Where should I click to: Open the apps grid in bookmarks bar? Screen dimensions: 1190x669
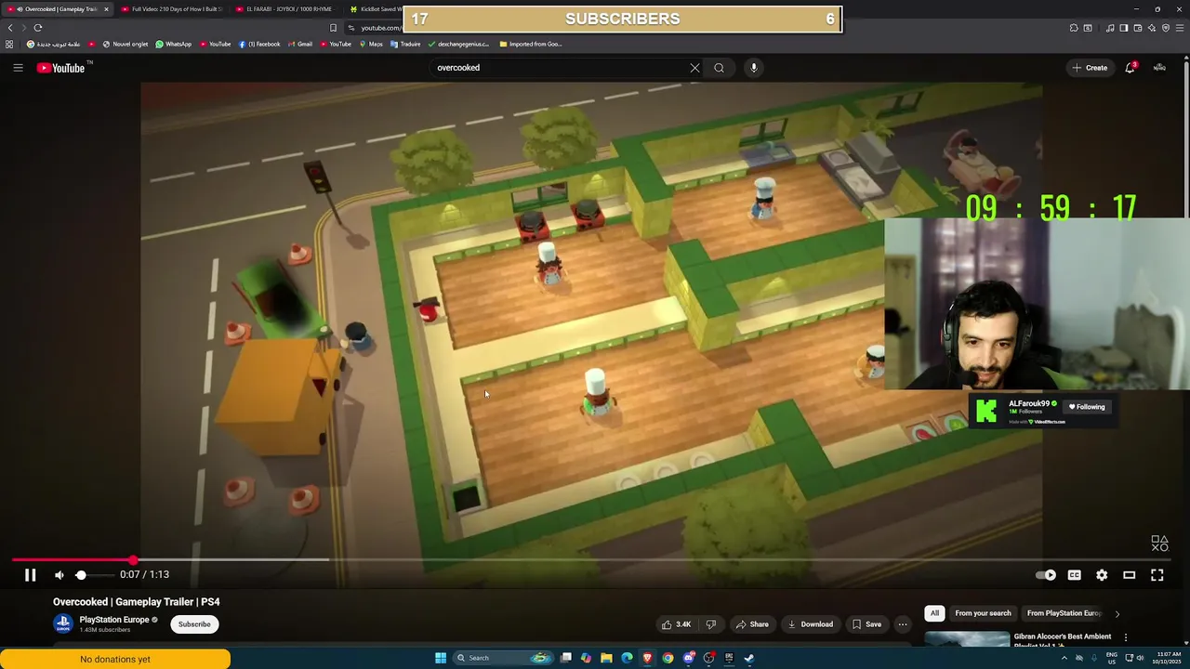pyautogui.click(x=10, y=44)
